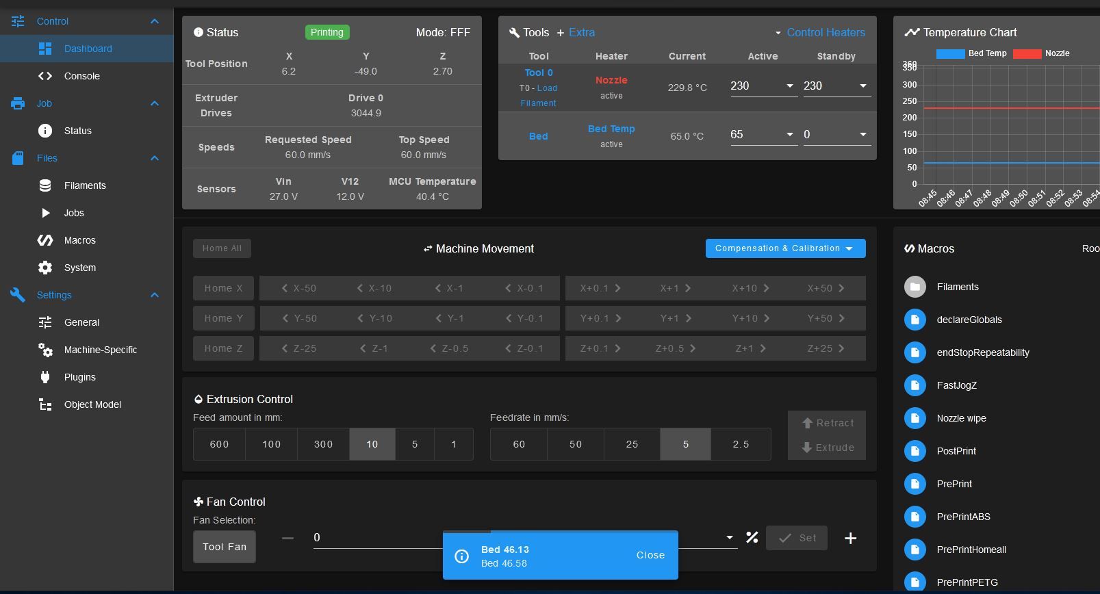Open fan value dropdown arrow
1100x594 pixels.
[729, 538]
